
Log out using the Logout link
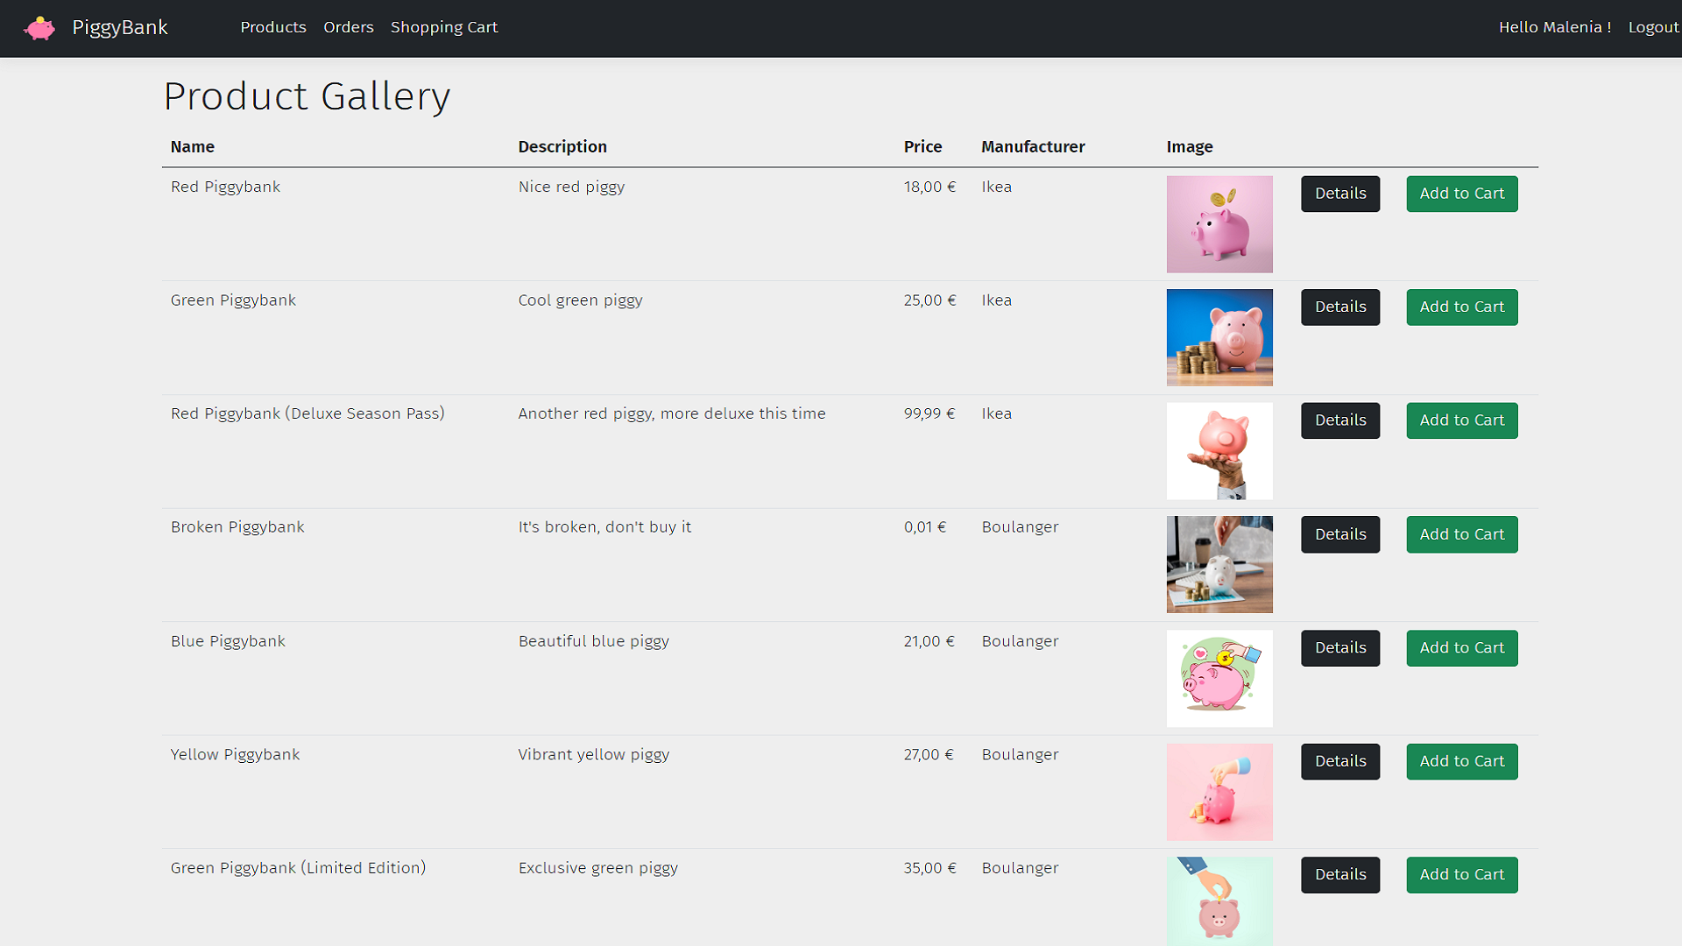tap(1652, 27)
